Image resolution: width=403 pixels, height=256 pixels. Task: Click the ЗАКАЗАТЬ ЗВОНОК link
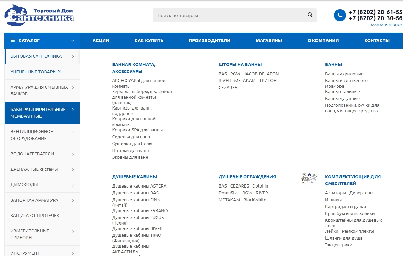click(386, 25)
